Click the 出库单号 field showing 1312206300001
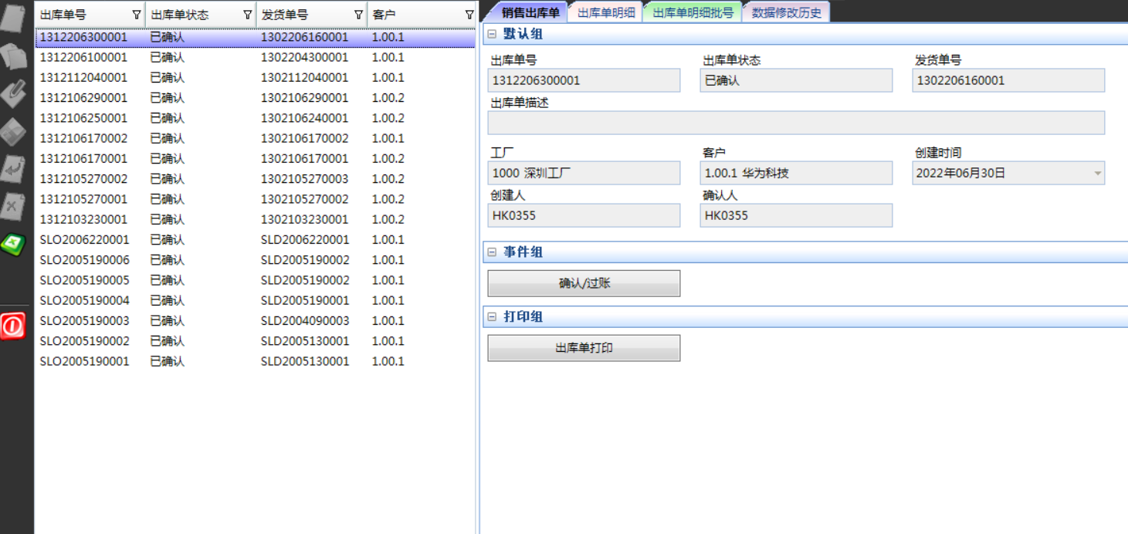The height and width of the screenshot is (534, 1128). tap(584, 80)
